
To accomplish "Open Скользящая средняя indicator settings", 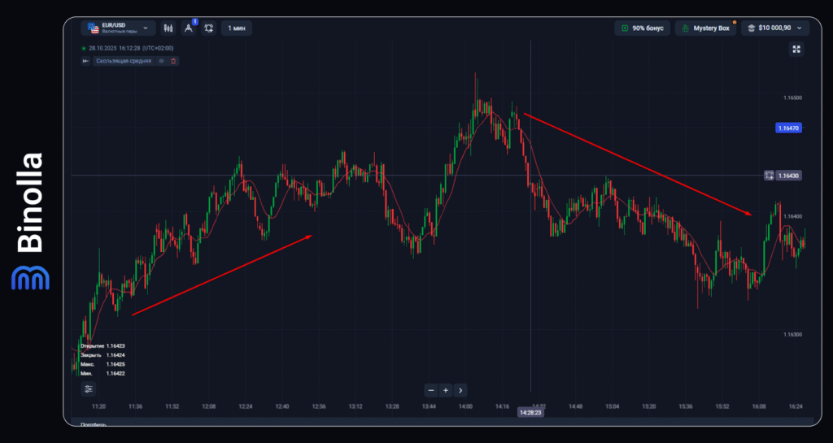I will coord(124,61).
